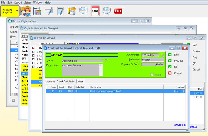Screen dimensions: 208x136
Task: Switch to the Paid Bills tab
Action: pyautogui.click(x=50, y=81)
